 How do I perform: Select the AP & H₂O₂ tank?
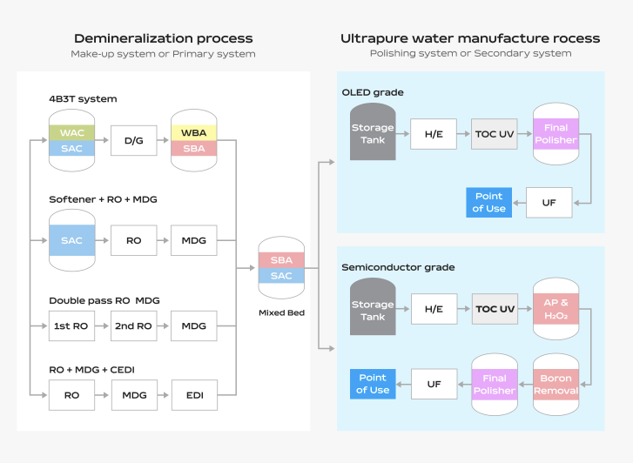[x=556, y=308]
